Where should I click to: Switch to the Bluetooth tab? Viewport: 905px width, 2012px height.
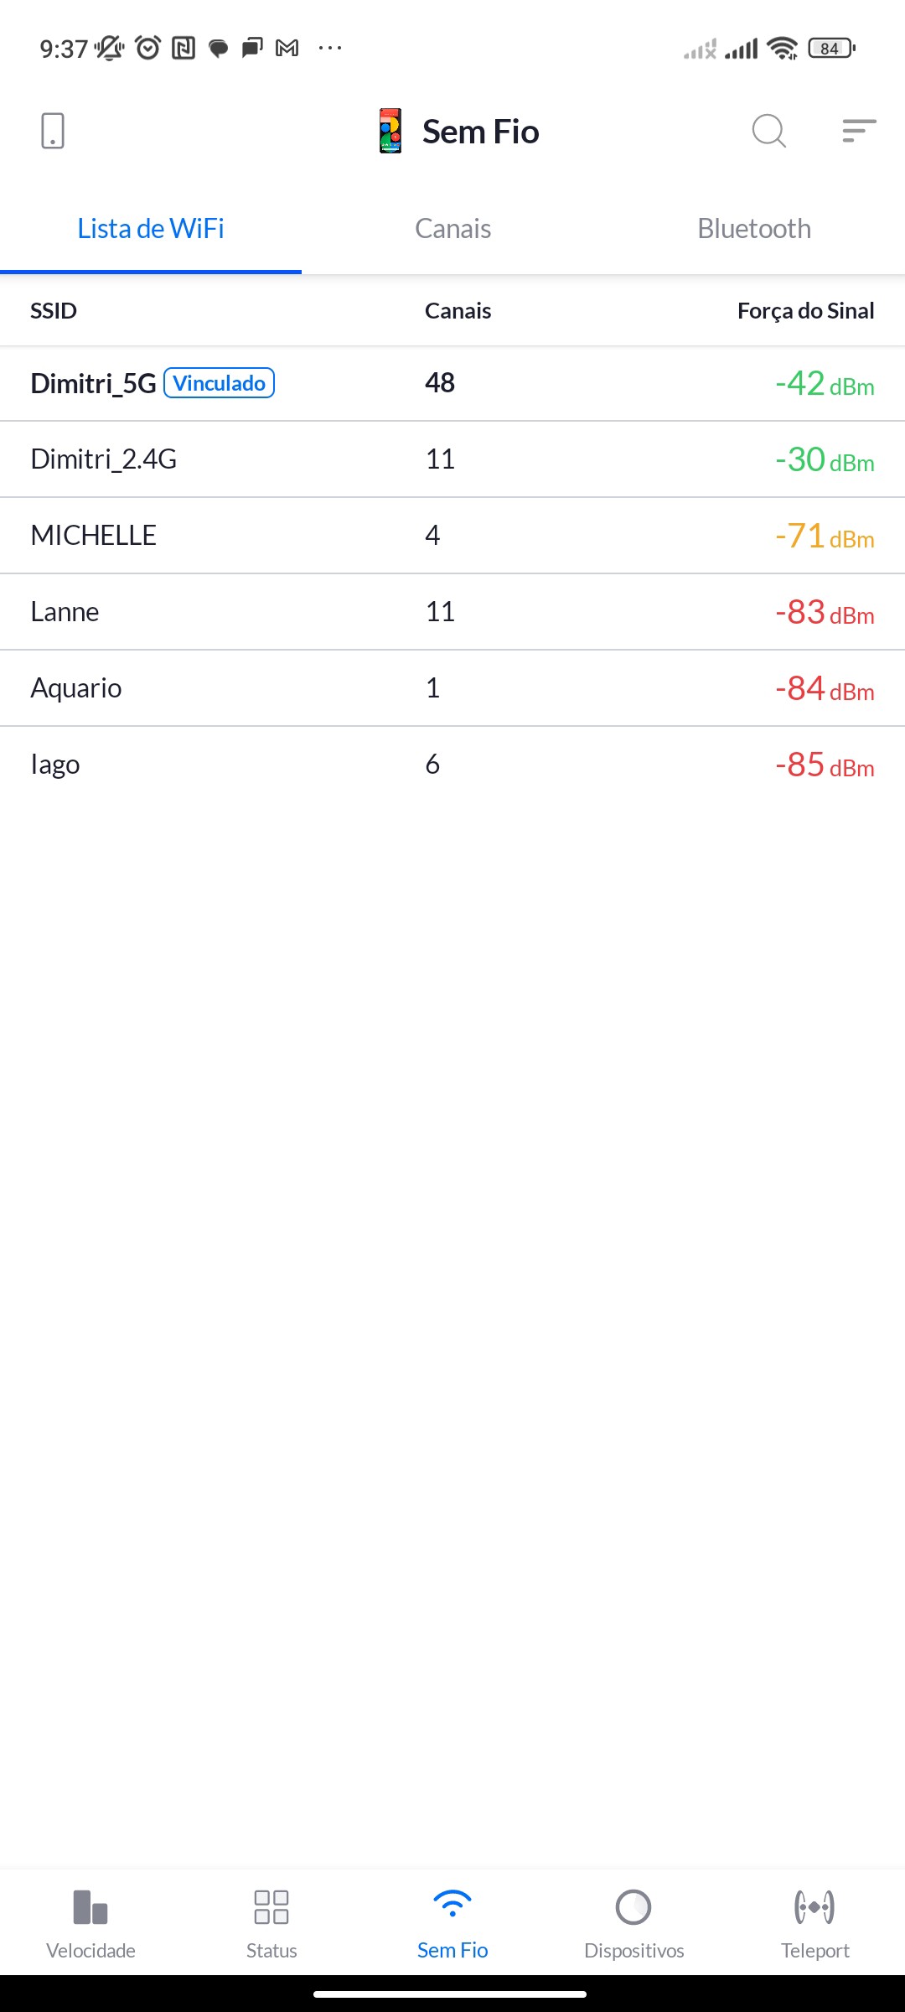pyautogui.click(x=754, y=229)
